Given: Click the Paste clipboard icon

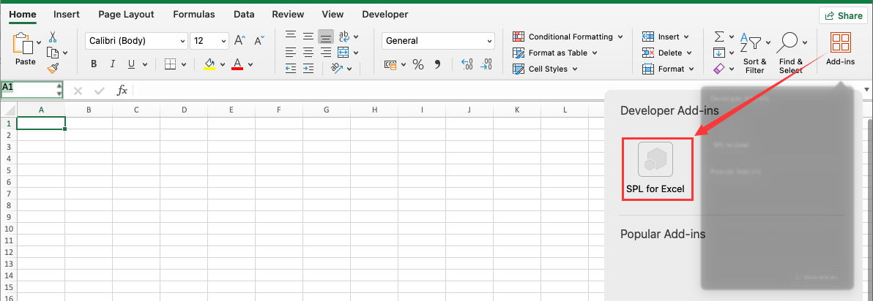Looking at the screenshot, I should (23, 43).
